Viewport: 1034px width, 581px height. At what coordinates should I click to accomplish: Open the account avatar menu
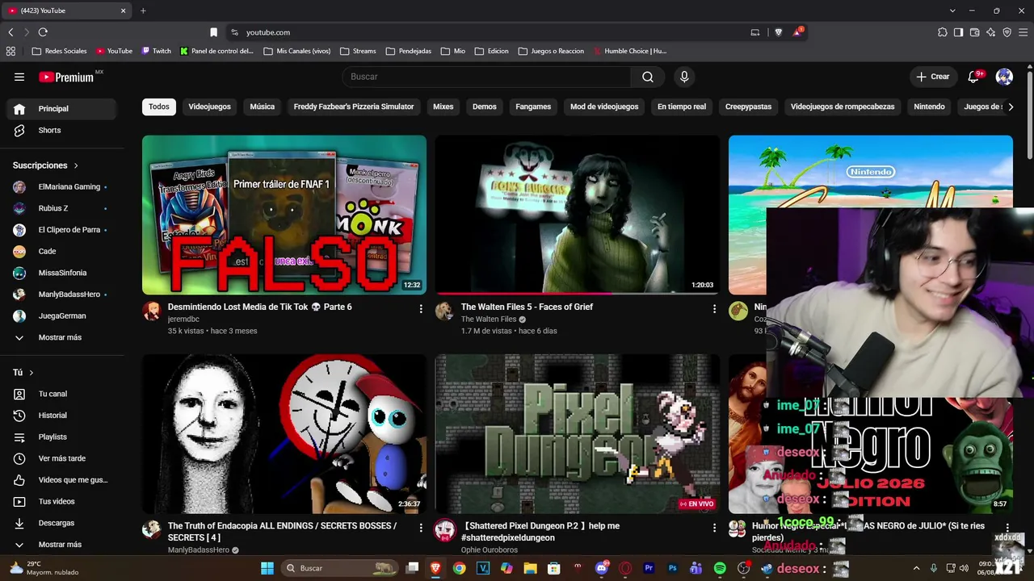1004,77
